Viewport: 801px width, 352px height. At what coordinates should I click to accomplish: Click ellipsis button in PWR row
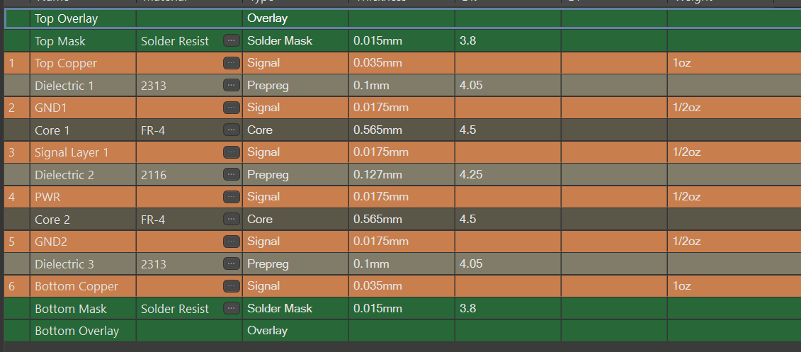click(231, 197)
